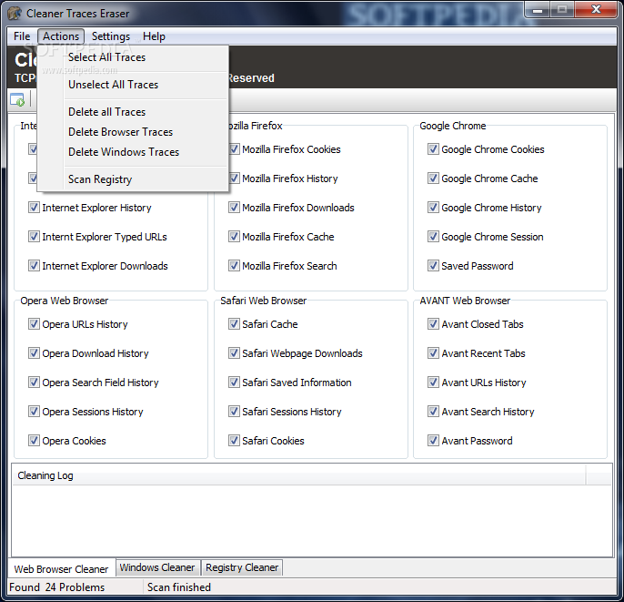Toggle Mozilla Firefox Search checkbox
This screenshot has height=602, width=624.
234,265
